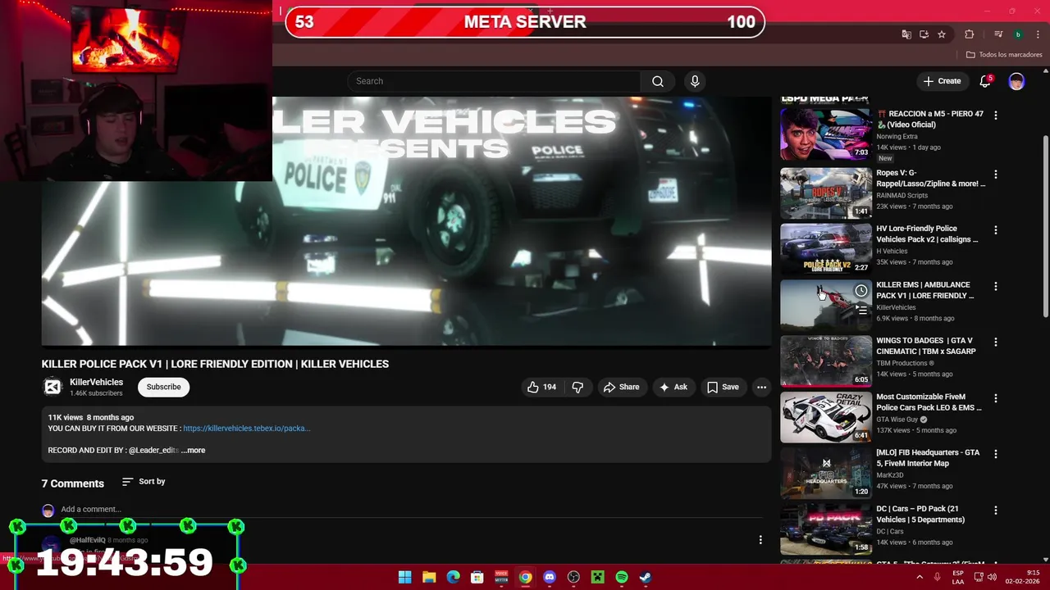Open options menu for Most Customizable FiveM video
The image size is (1050, 590).
[996, 398]
